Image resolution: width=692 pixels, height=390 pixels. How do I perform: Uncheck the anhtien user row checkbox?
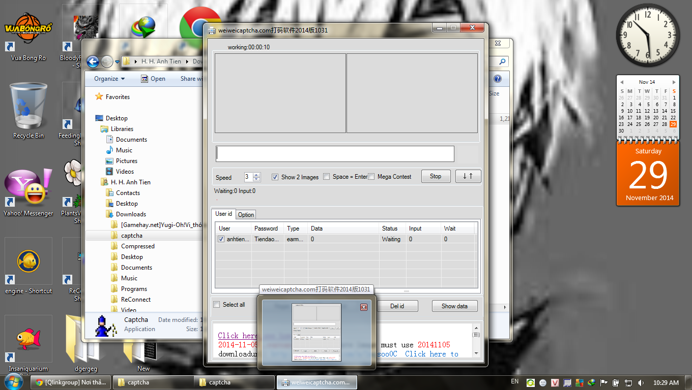pos(221,239)
